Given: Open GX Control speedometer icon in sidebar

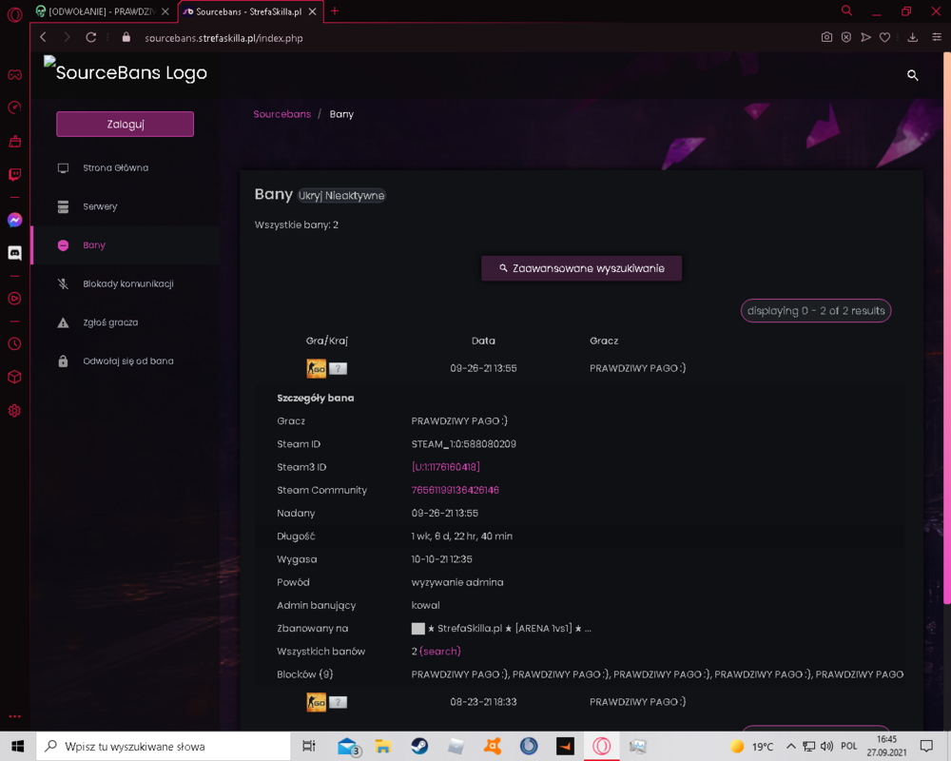Looking at the screenshot, I should pyautogui.click(x=14, y=107).
